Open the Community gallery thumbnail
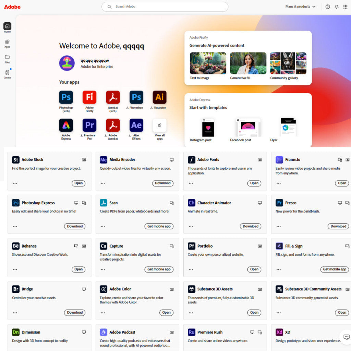The image size is (351, 351). [x=288, y=63]
